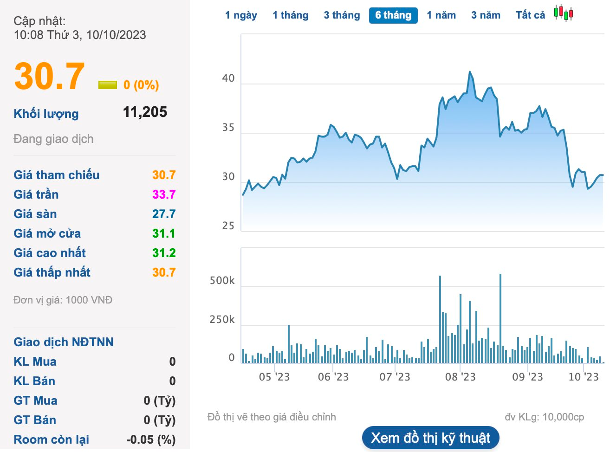Select the '1 ngày' time range tab
Image resolution: width=610 pixels, height=452 pixels.
[x=241, y=15]
